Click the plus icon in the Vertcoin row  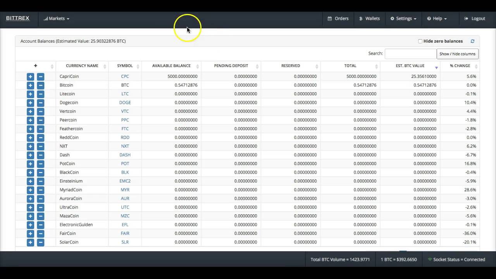click(30, 112)
